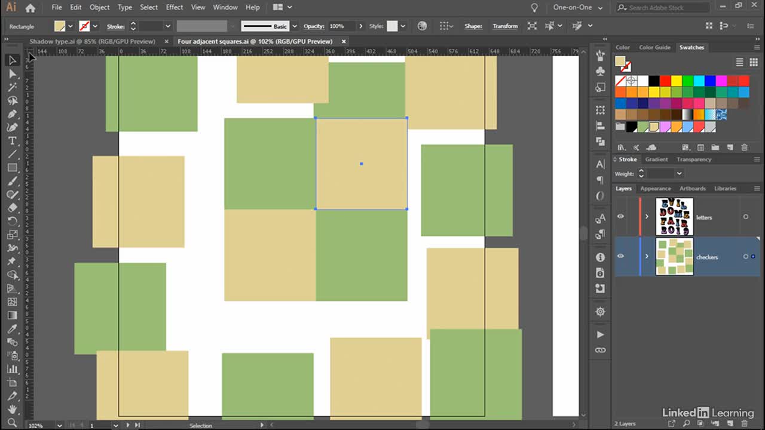Hide the letters layer
Image resolution: width=765 pixels, height=430 pixels.
[620, 217]
